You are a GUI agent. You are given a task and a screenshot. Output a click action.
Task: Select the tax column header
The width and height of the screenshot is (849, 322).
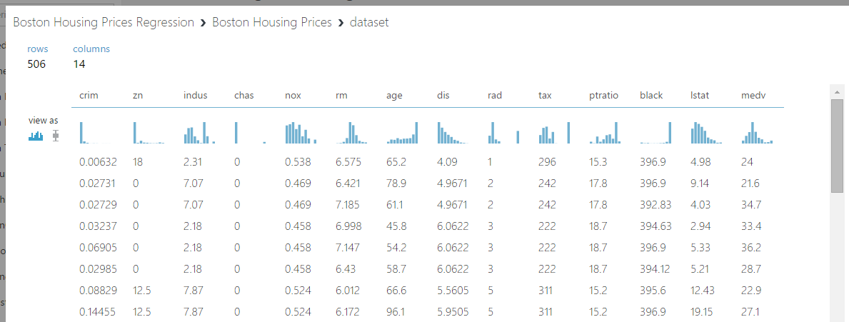[546, 96]
